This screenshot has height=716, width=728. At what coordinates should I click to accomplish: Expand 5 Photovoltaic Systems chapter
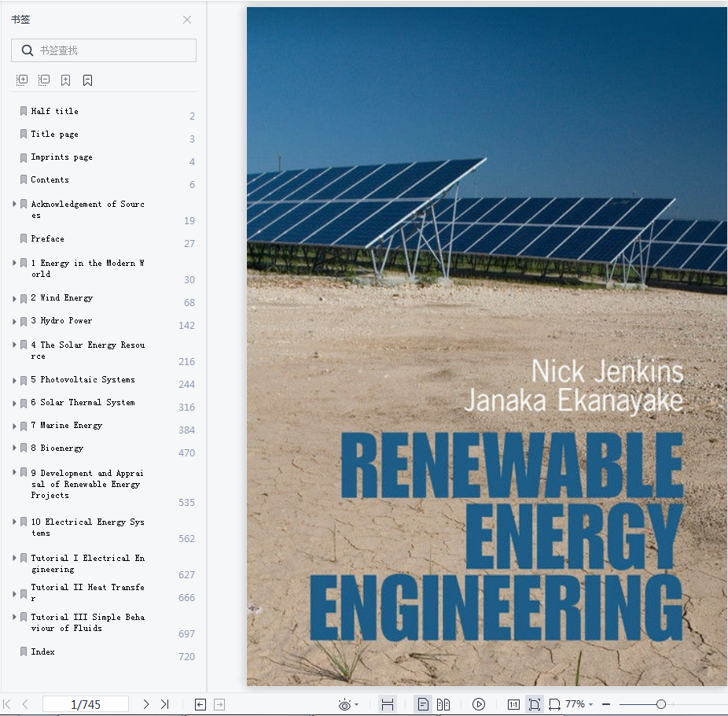click(x=14, y=380)
